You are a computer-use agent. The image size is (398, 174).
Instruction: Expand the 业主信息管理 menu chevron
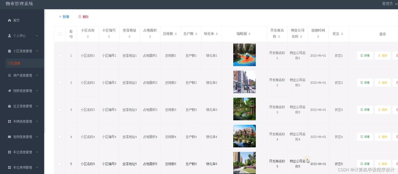37,106
